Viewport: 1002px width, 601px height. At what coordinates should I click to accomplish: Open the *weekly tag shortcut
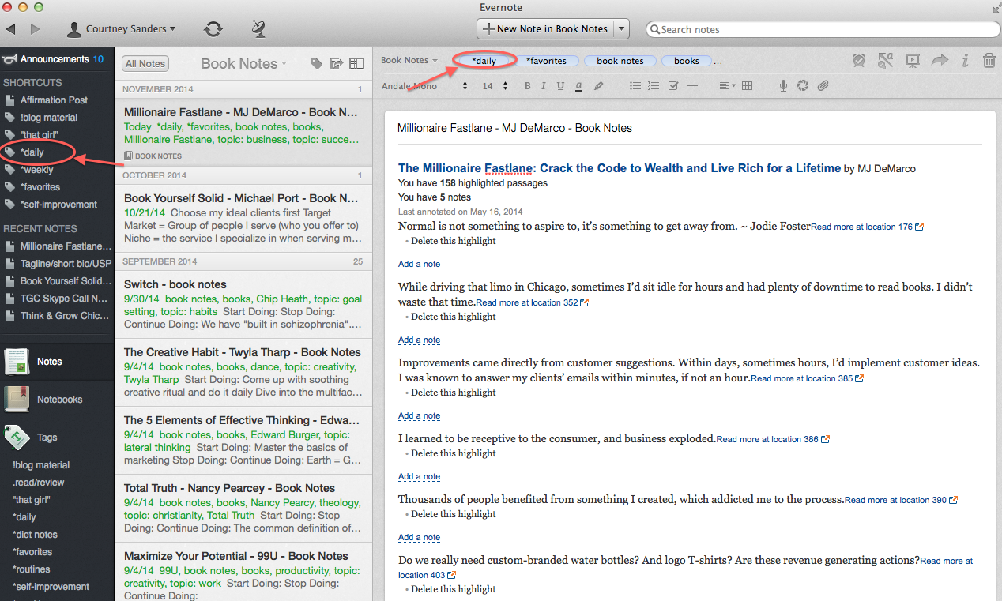pos(37,170)
